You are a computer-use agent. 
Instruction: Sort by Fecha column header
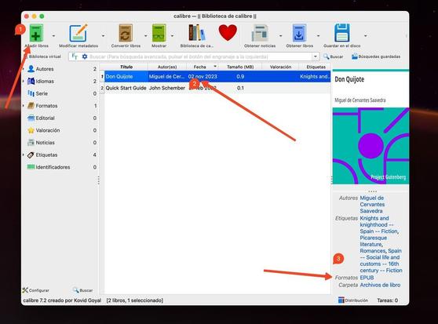click(203, 67)
